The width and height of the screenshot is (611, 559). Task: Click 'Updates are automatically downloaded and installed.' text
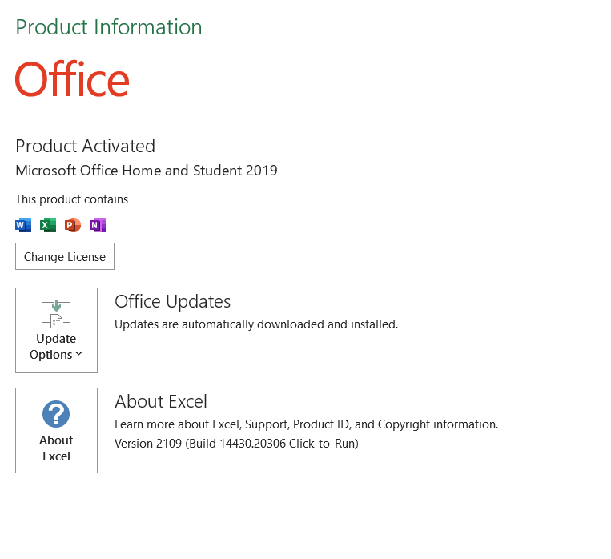coord(256,324)
